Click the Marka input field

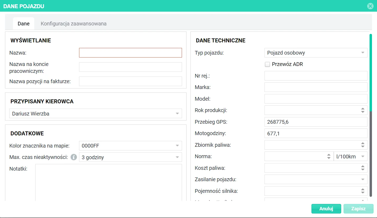(316, 87)
